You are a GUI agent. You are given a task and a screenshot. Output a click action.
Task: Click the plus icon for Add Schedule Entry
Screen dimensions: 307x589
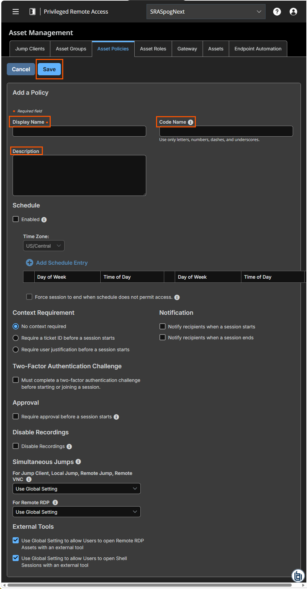(x=30, y=263)
